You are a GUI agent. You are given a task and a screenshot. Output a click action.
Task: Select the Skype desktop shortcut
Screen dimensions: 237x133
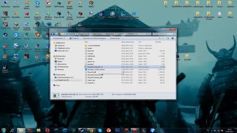pos(37,4)
